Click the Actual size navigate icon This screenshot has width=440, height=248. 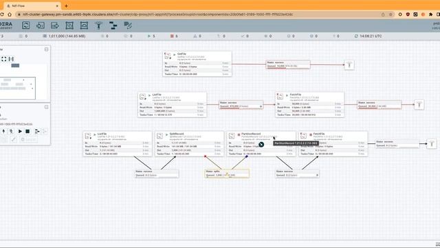11,59
